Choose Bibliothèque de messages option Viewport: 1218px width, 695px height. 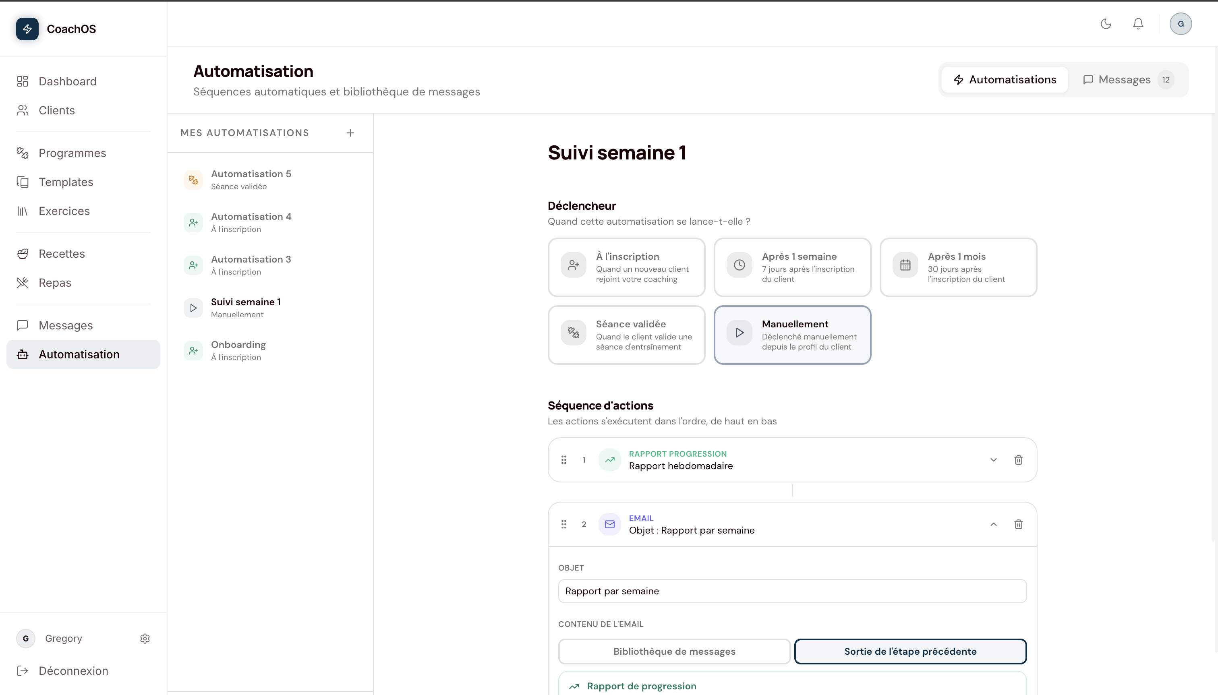[x=674, y=652]
